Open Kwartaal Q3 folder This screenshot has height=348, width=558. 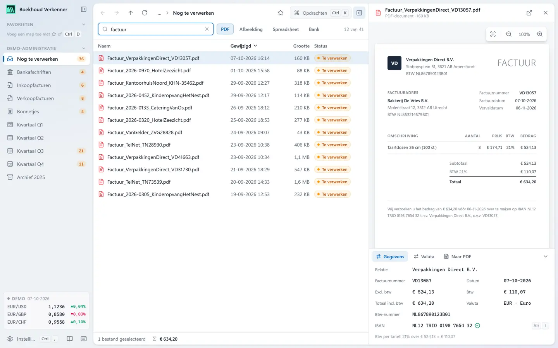(46, 151)
